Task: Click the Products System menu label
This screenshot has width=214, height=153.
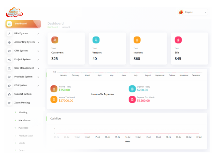Action: (x=23, y=77)
